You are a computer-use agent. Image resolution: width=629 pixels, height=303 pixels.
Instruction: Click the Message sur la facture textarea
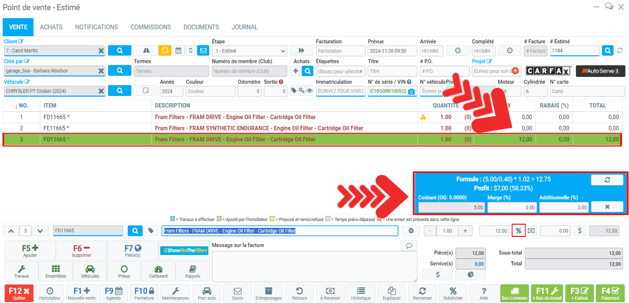coord(314,266)
